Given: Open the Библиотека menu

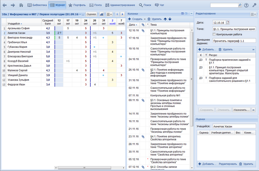Looking at the screenshot, I should click(x=37, y=5).
